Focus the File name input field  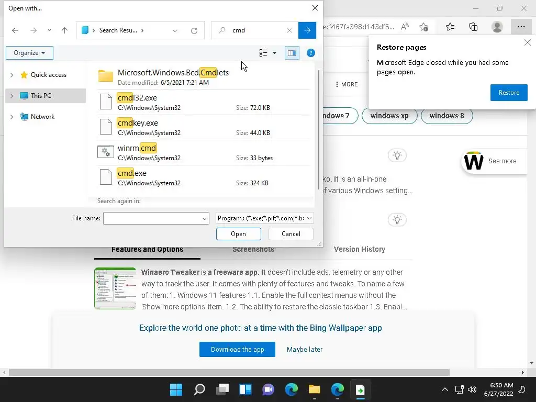[152, 218]
